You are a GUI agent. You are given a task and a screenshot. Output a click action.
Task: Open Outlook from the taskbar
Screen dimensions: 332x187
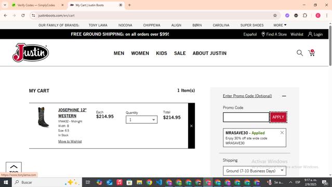109,182
